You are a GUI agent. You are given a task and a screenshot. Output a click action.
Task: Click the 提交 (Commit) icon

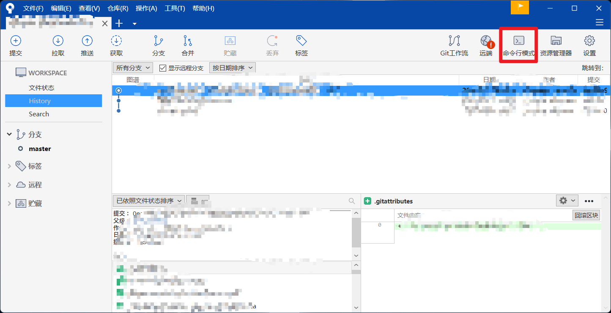tap(16, 45)
